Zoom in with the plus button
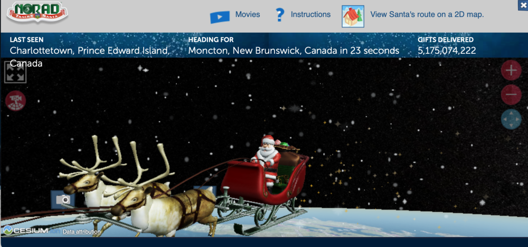 511,70
